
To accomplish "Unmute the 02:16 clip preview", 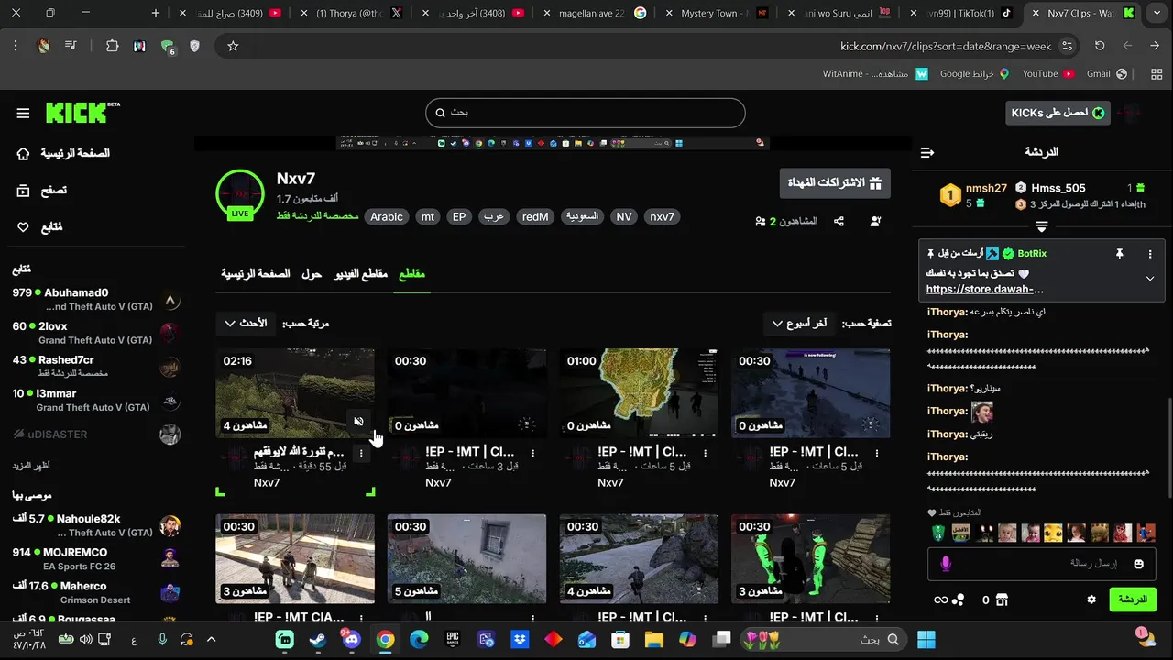I will [359, 422].
